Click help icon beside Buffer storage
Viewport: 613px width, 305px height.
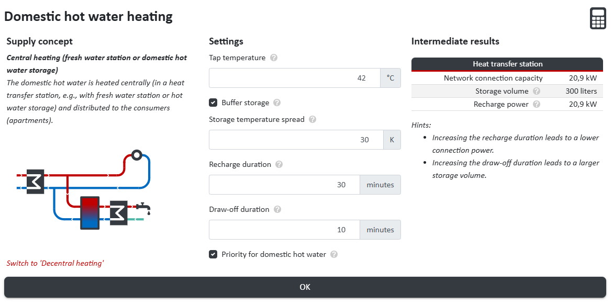(x=277, y=103)
